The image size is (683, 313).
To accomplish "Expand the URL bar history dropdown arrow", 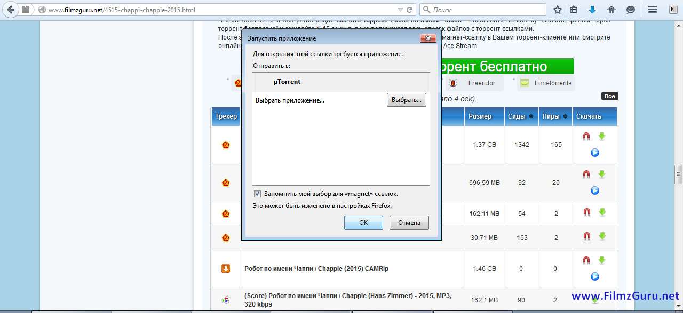I will 401,10.
